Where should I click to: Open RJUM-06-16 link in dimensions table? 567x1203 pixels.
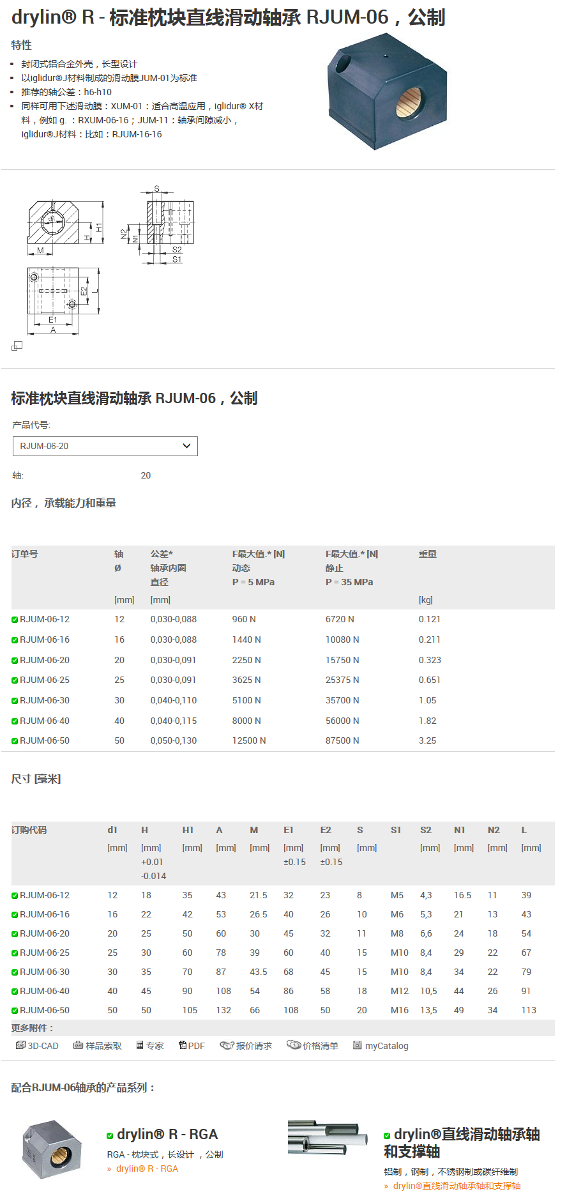pyautogui.click(x=45, y=914)
